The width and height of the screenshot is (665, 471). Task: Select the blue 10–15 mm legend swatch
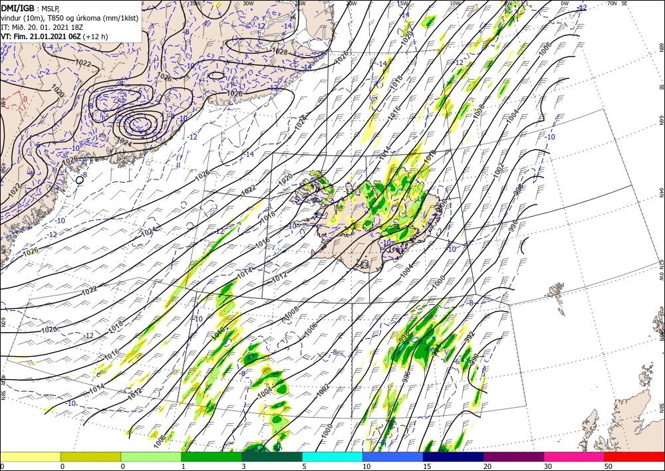(393, 456)
